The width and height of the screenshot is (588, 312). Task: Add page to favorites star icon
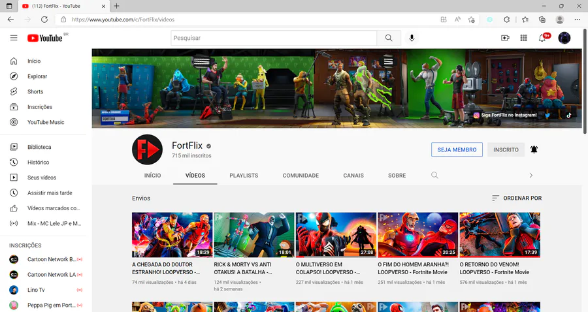pyautogui.click(x=471, y=20)
